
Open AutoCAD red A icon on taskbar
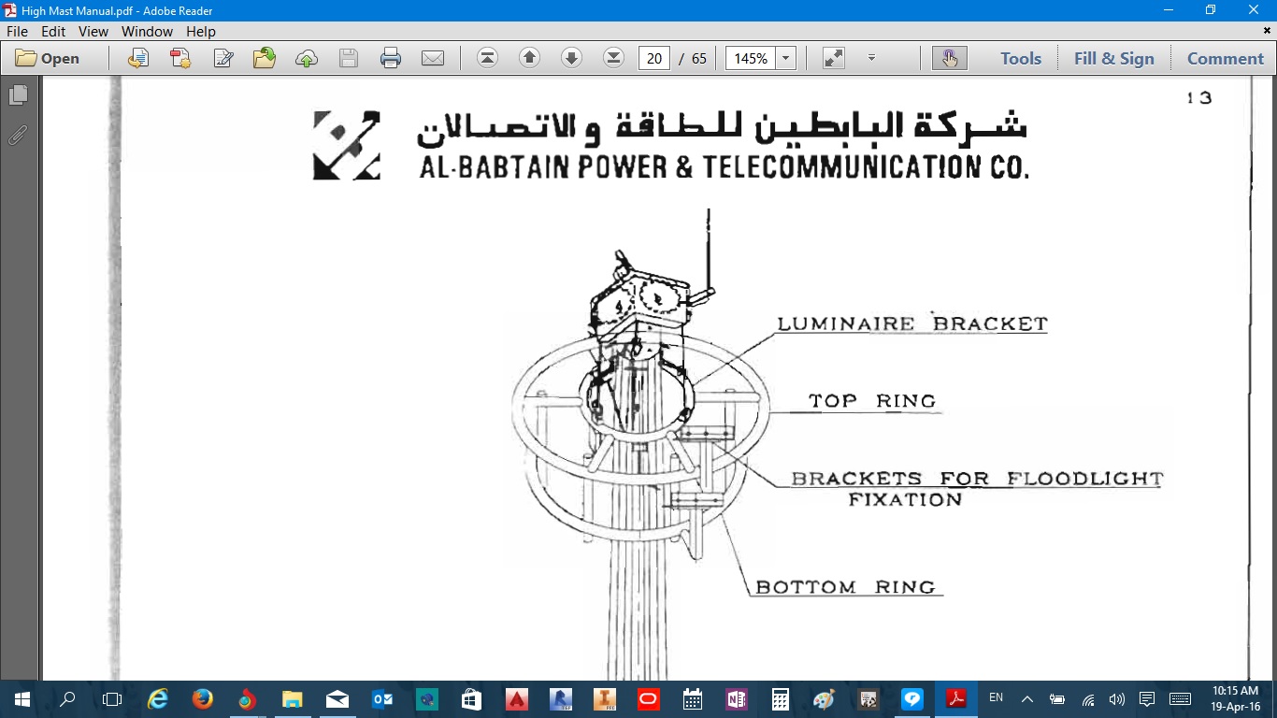516,698
